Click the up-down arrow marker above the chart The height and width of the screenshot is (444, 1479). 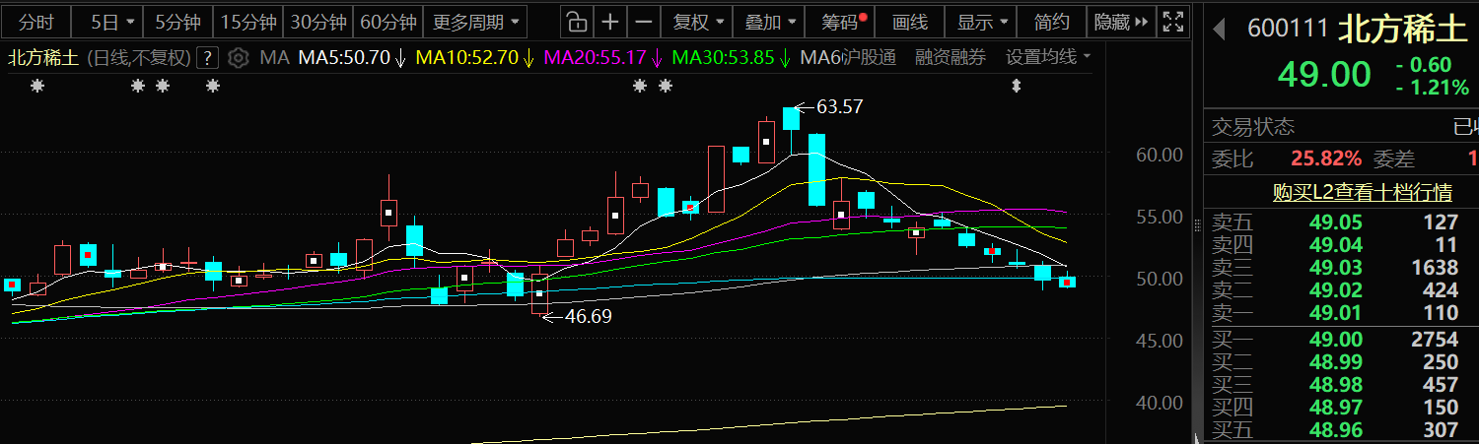[x=1017, y=87]
